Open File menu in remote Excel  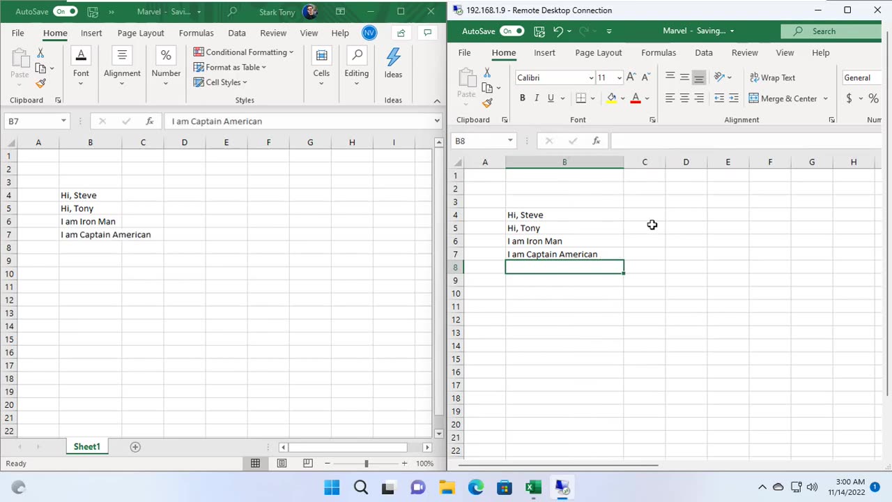coord(464,52)
